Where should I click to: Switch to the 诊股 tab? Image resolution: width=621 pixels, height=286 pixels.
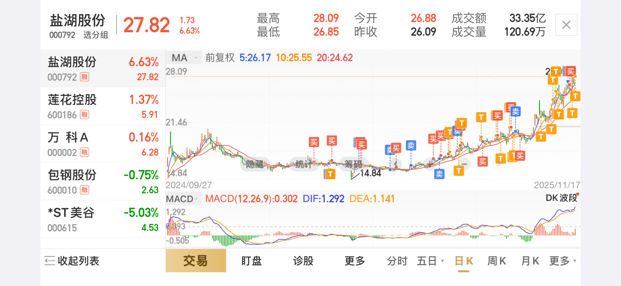[x=303, y=261]
